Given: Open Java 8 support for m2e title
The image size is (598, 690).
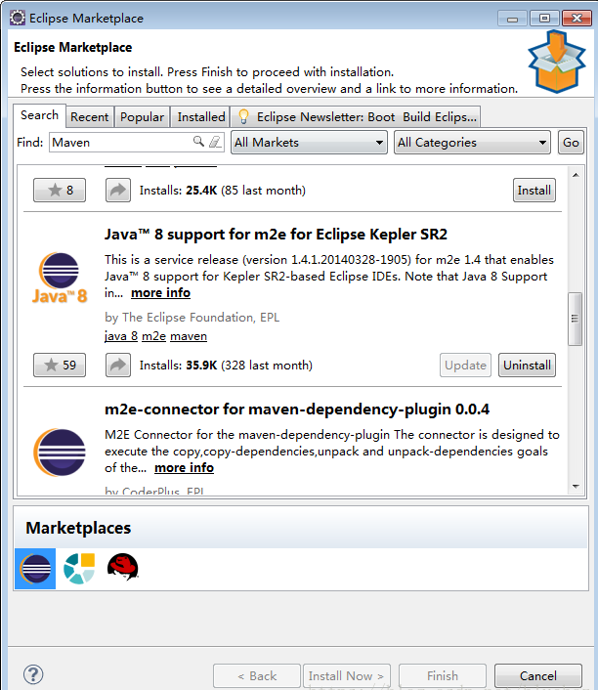Looking at the screenshot, I should point(276,235).
